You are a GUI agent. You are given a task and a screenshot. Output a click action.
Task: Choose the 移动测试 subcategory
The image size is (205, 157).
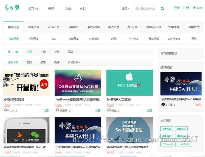(x=154, y=39)
